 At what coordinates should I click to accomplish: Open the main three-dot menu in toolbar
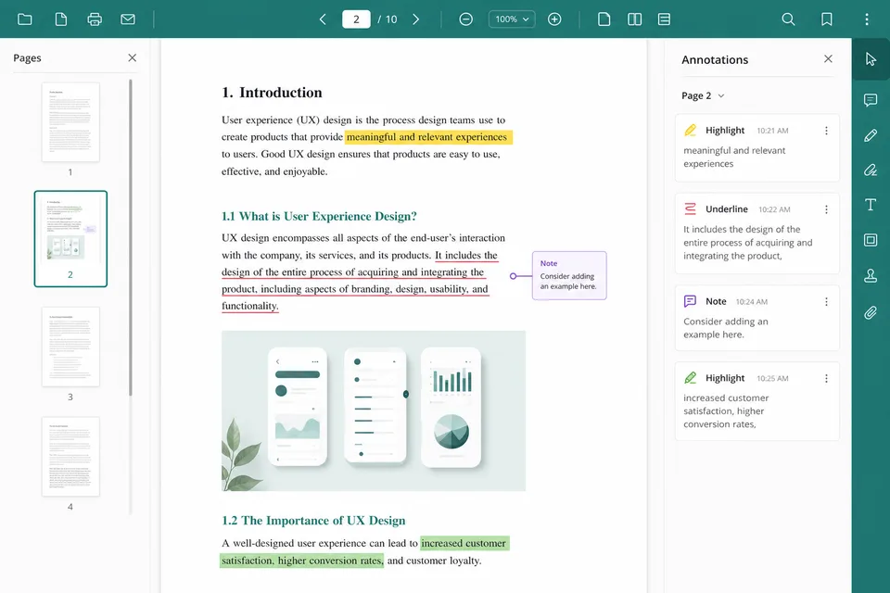click(866, 19)
